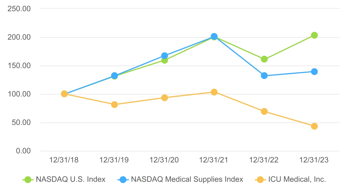Click the orange ICU Medical legend marker
The width and height of the screenshot is (348, 195).
click(x=259, y=180)
